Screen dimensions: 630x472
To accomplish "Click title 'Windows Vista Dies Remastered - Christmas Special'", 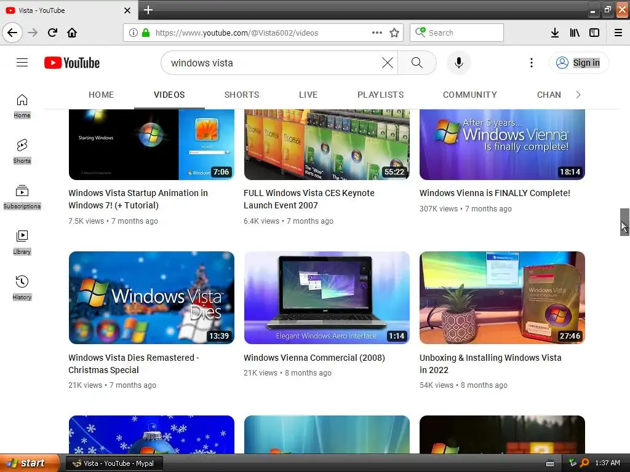I will coord(134,364).
